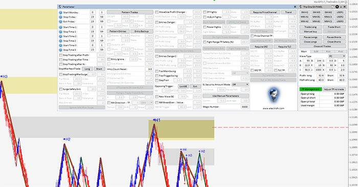Click the clock icon beside Stop Time 1
Viewport: 358px width, 187px height.
tap(60, 32)
